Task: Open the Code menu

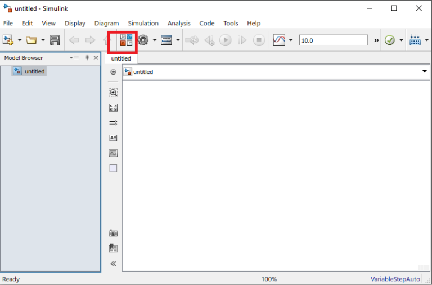Action: [207, 23]
